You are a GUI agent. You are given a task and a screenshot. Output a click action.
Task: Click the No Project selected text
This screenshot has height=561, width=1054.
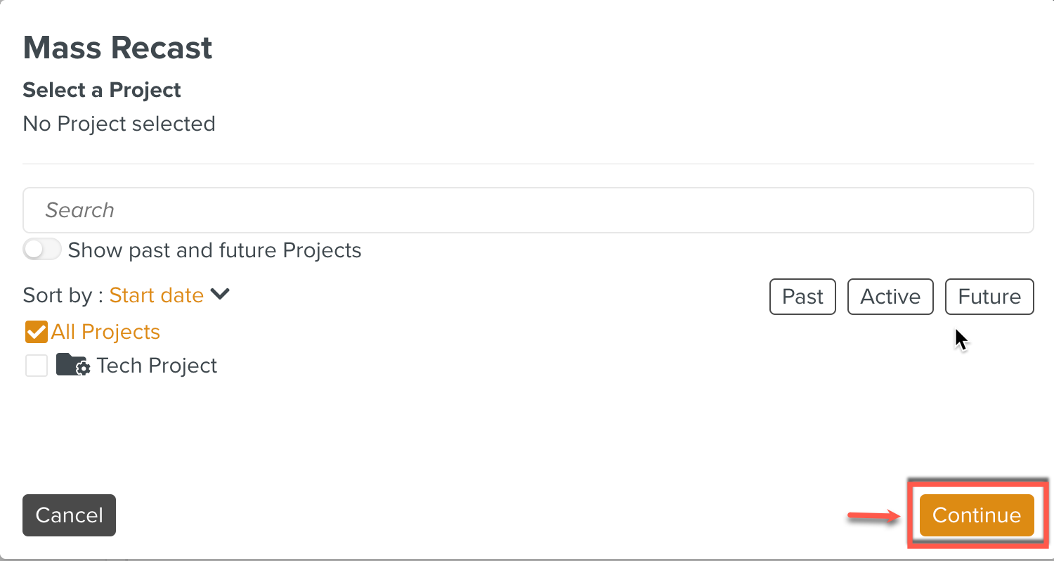pos(119,124)
